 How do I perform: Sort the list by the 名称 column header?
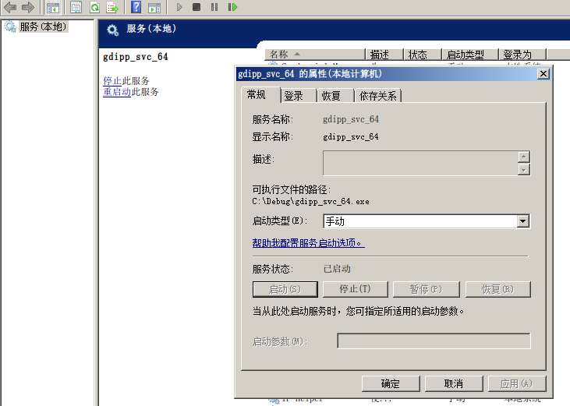coord(315,55)
